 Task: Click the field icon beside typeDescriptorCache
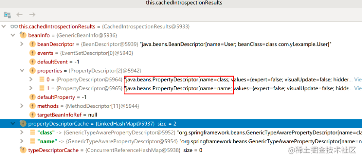23,150
